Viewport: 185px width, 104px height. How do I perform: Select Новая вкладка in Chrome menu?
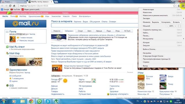point(162,10)
